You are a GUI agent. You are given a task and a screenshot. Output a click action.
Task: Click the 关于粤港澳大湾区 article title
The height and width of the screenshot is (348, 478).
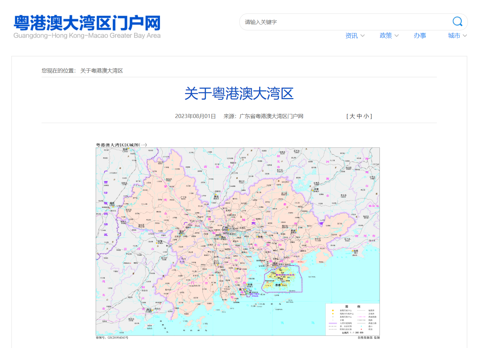(x=239, y=93)
